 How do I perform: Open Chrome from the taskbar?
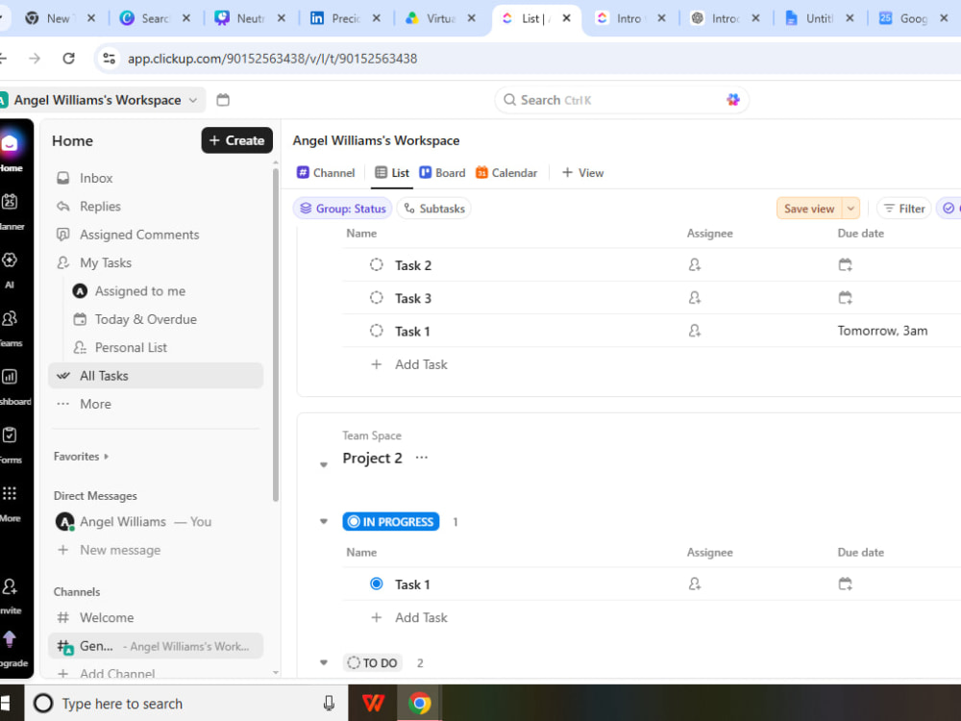click(x=420, y=704)
